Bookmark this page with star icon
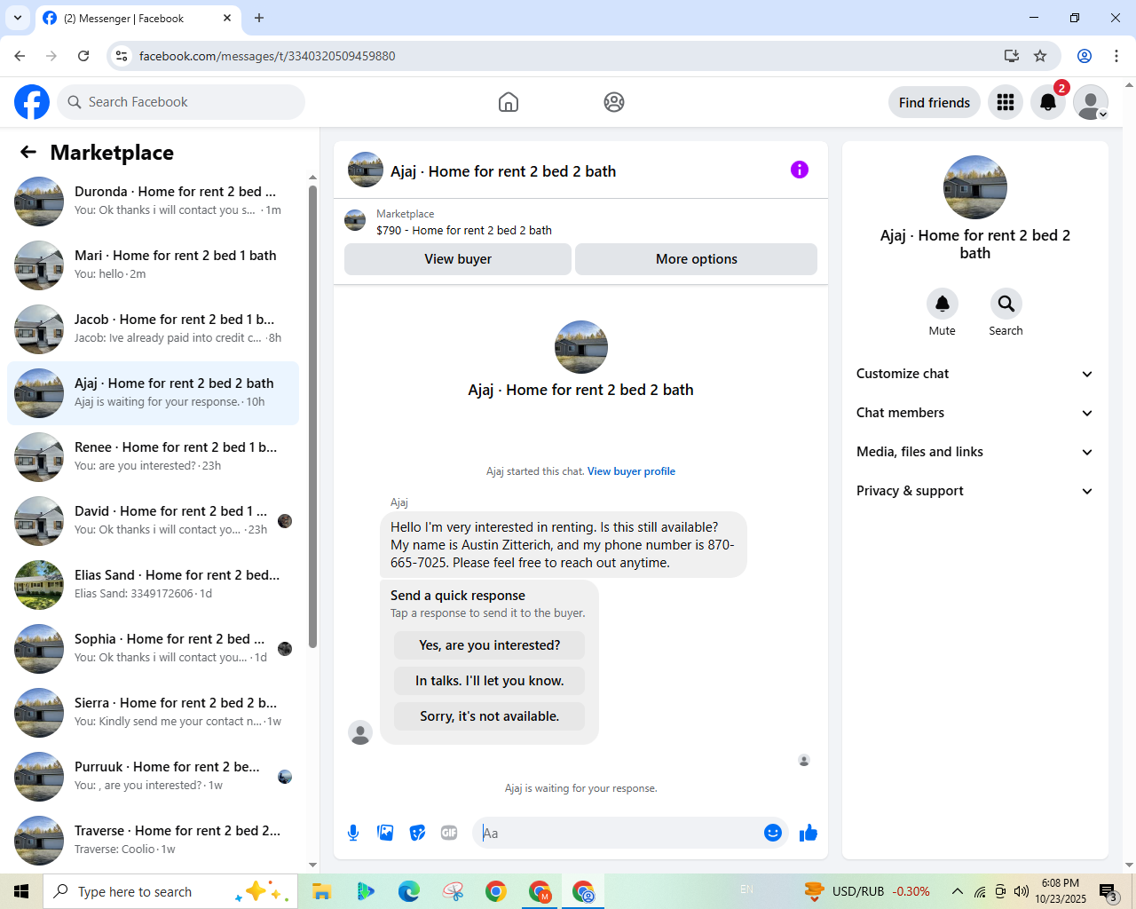 coord(1040,56)
